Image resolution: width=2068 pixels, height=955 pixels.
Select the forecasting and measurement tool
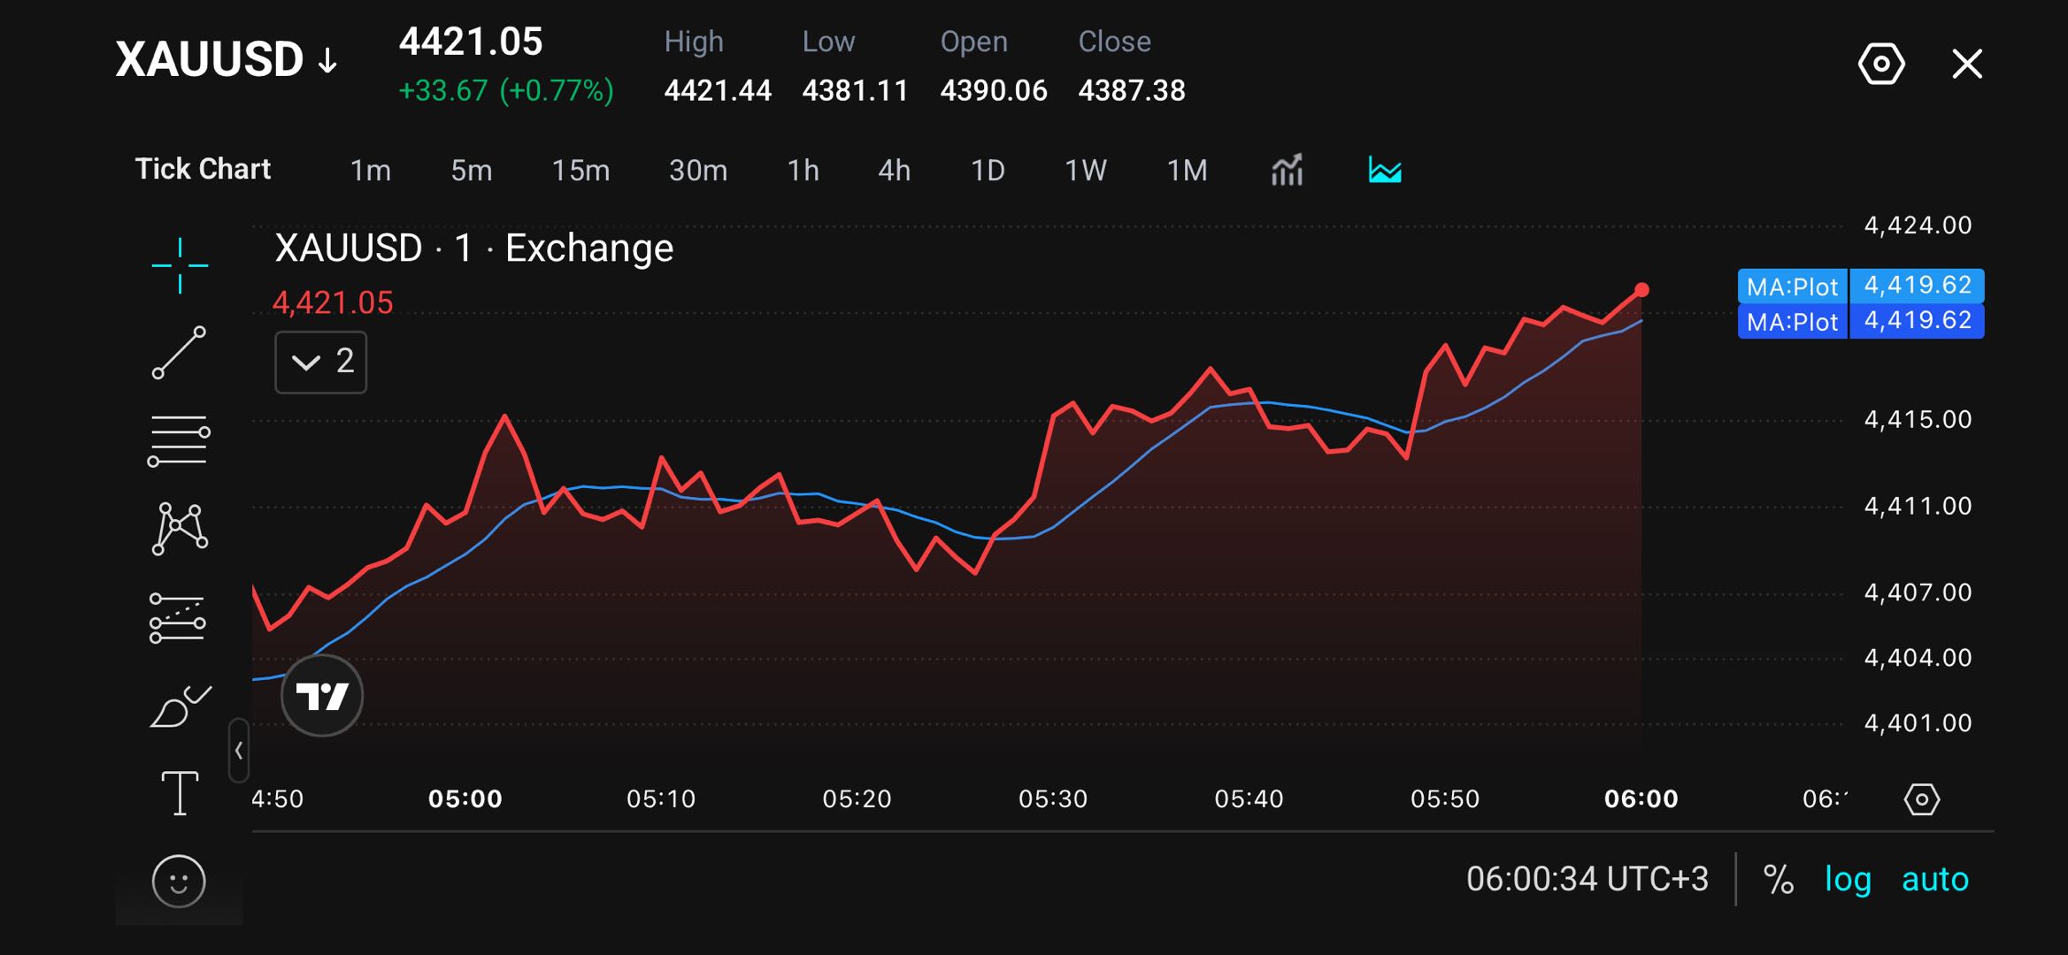[178, 617]
